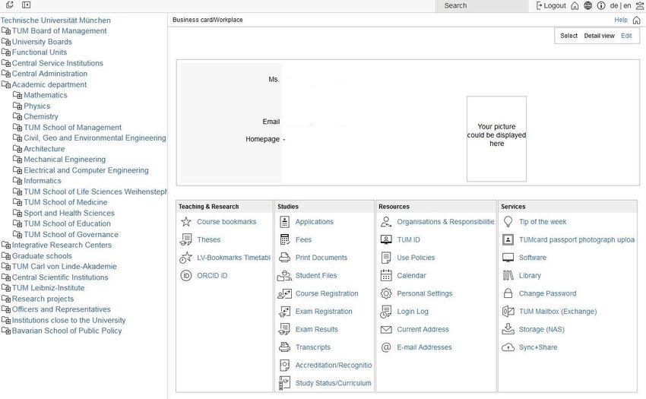Expand the Integrative Research Centers node

6,245
